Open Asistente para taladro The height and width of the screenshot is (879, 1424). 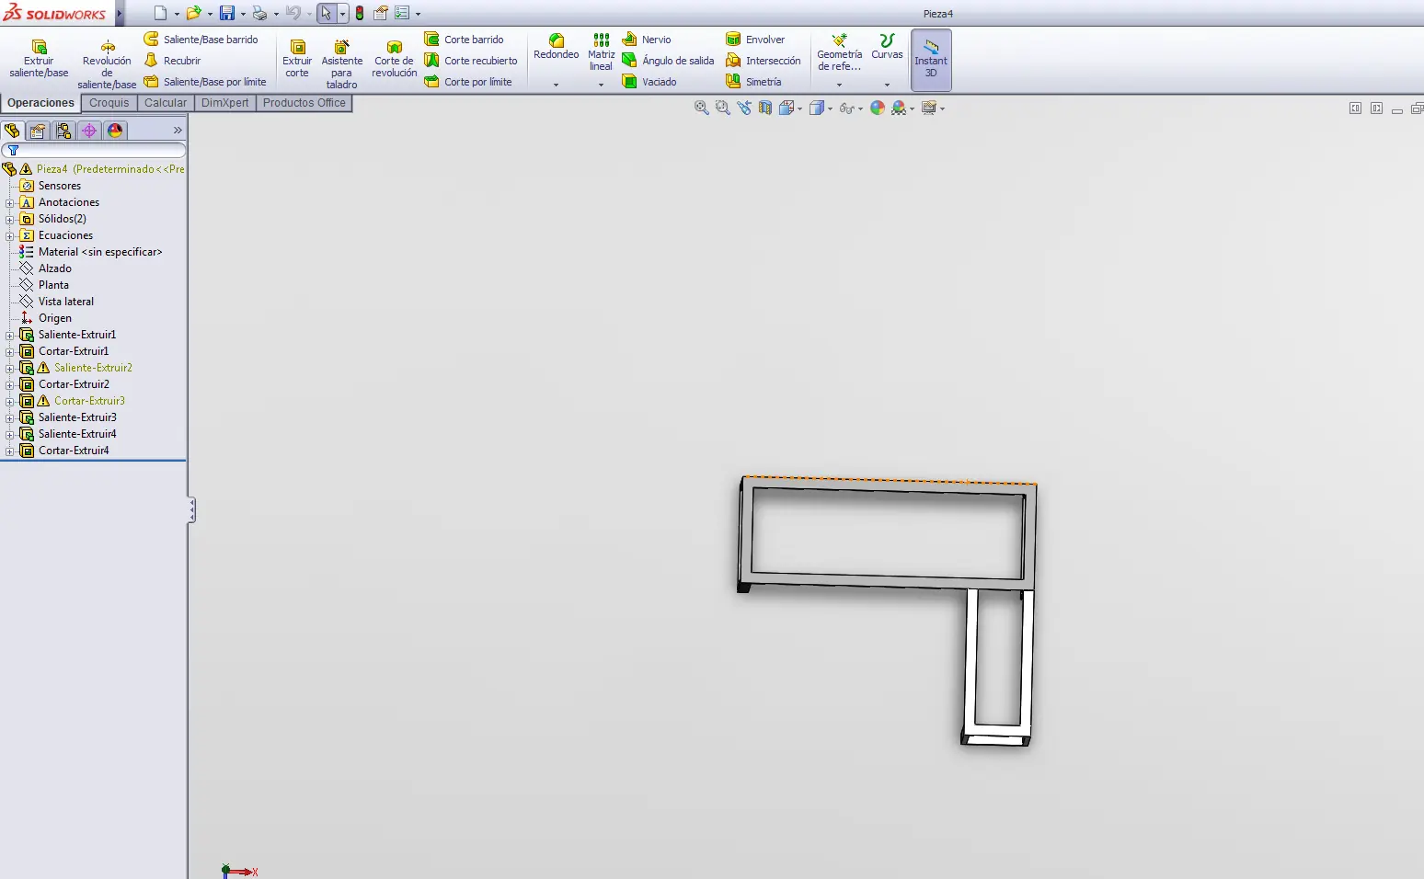coord(341,63)
